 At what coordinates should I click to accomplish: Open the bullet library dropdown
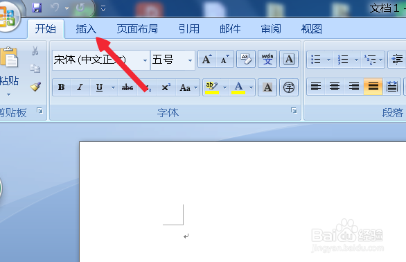pos(329,60)
